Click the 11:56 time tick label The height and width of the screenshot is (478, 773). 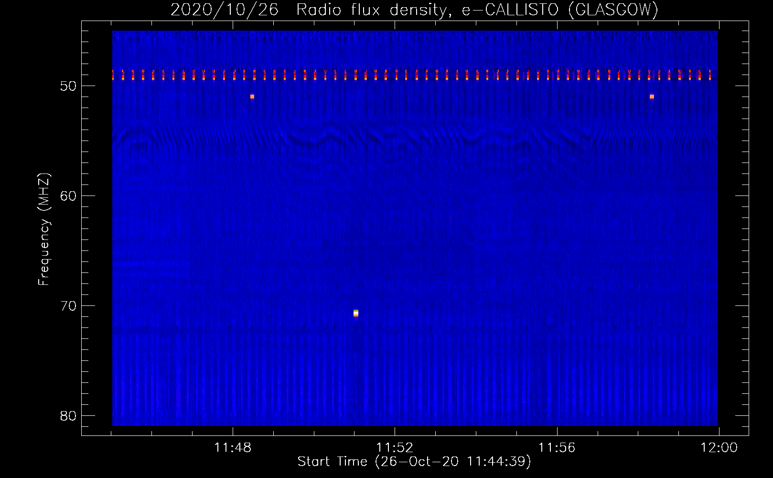(557, 448)
